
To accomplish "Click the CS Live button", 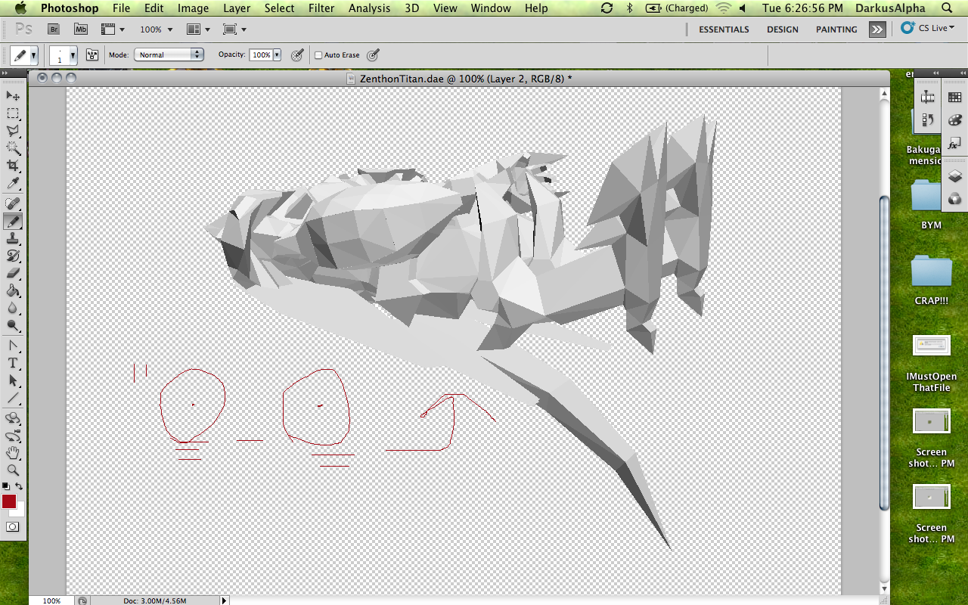I will click(x=929, y=28).
